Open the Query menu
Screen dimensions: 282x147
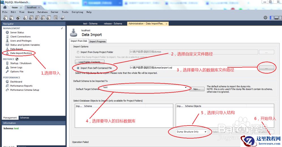tap(31, 12)
